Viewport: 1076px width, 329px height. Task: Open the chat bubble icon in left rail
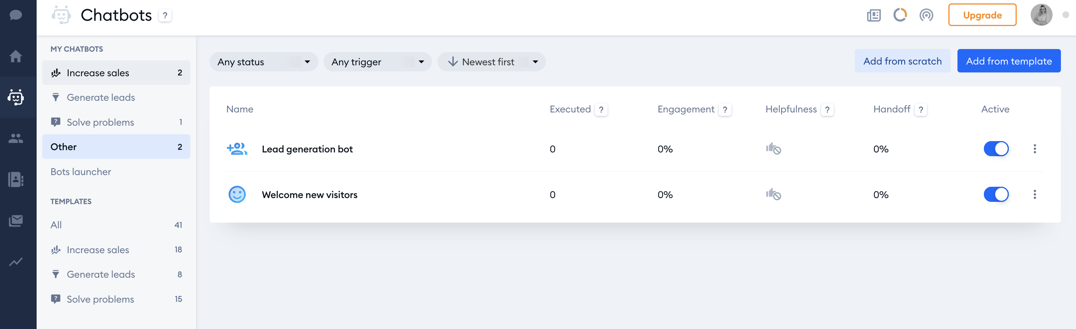pos(16,15)
